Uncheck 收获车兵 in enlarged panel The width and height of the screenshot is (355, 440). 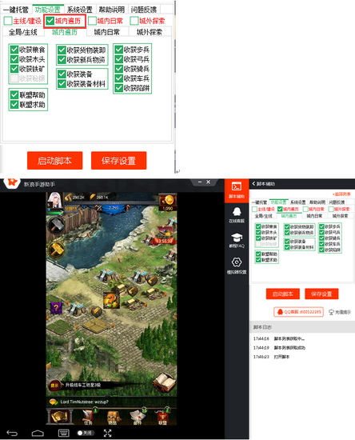click(x=119, y=78)
